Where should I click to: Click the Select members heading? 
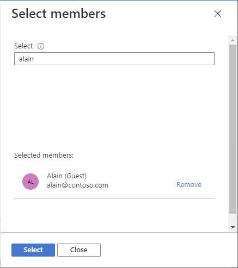59,14
